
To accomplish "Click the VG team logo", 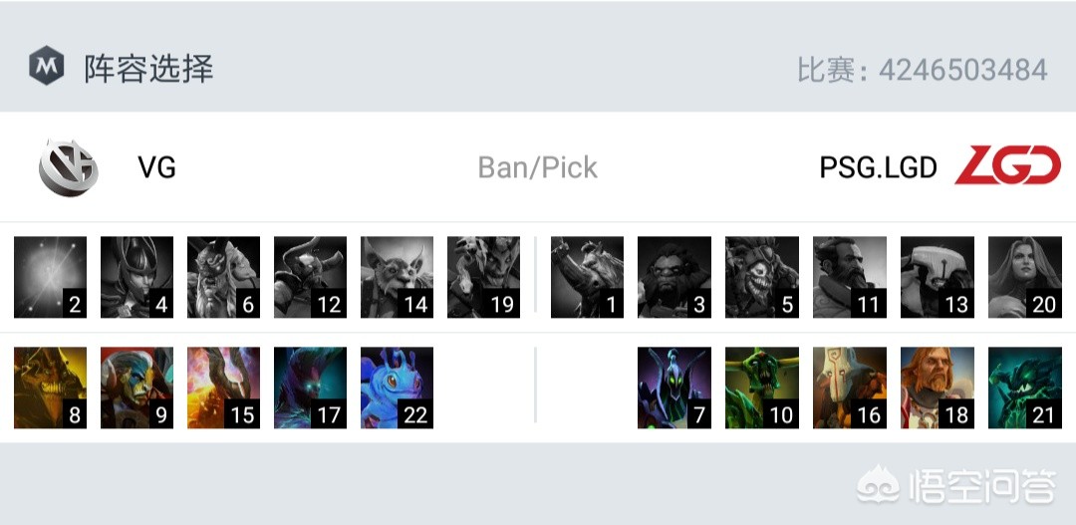I will click(69, 166).
